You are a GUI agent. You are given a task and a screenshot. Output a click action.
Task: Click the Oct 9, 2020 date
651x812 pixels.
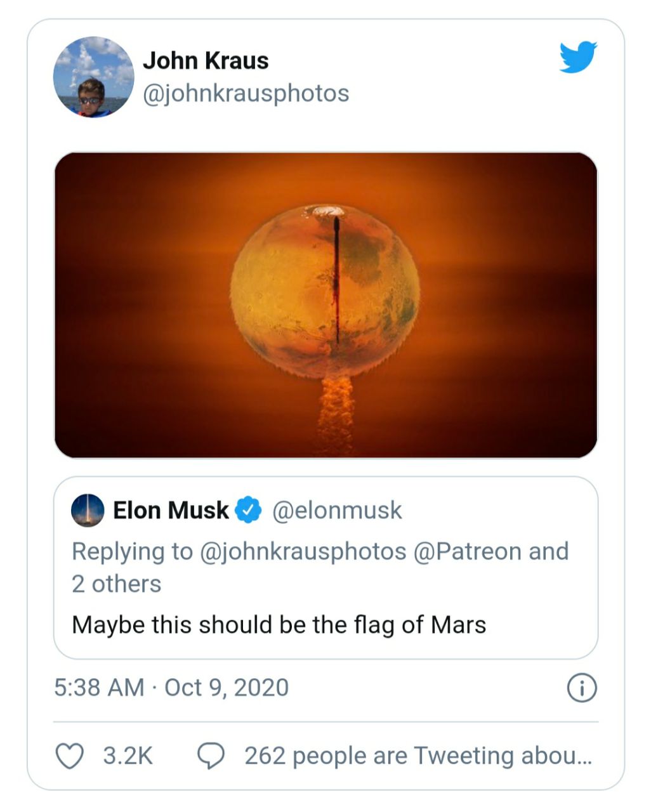coord(227,688)
